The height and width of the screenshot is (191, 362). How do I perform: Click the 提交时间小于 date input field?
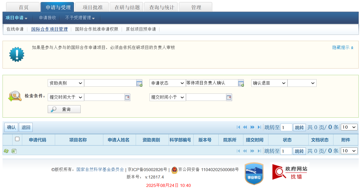[206, 97]
